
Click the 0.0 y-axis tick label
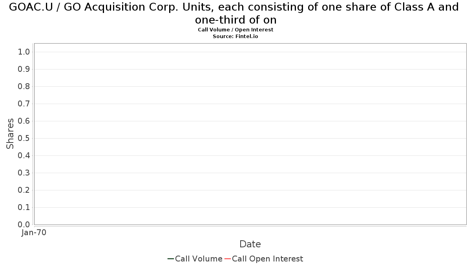[x=24, y=225]
